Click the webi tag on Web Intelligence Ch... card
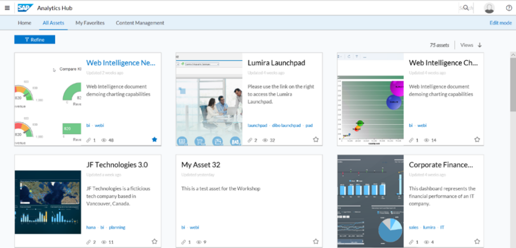The width and height of the screenshot is (516, 248). [x=422, y=126]
